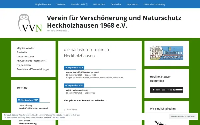Viewport: 200px width, 125px height.
Task: Click heading die nächsten Termine in Heckholzhausen
Action: click(86, 53)
